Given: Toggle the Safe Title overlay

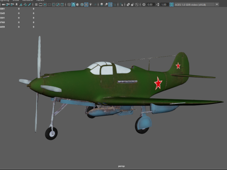Looking at the screenshot, I should (x=62, y=5).
